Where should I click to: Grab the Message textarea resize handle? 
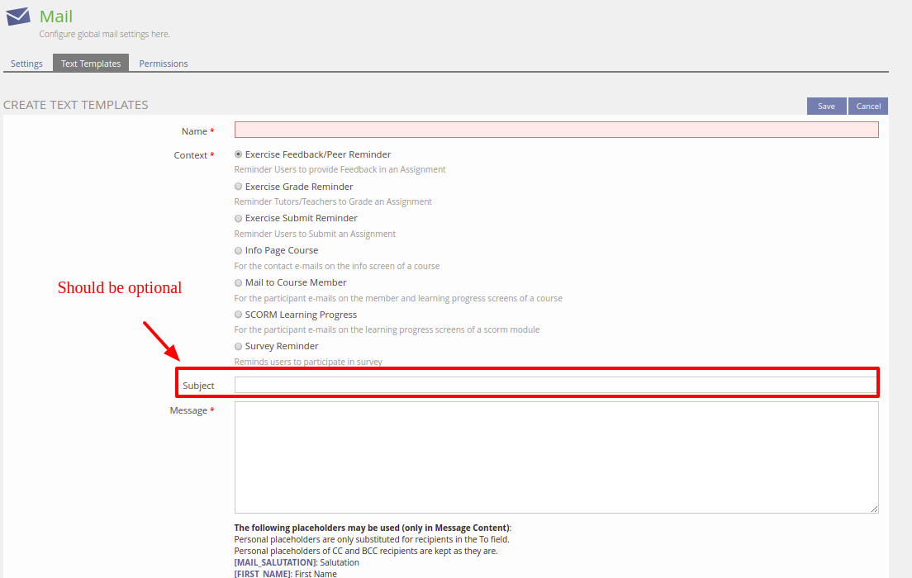pyautogui.click(x=874, y=509)
